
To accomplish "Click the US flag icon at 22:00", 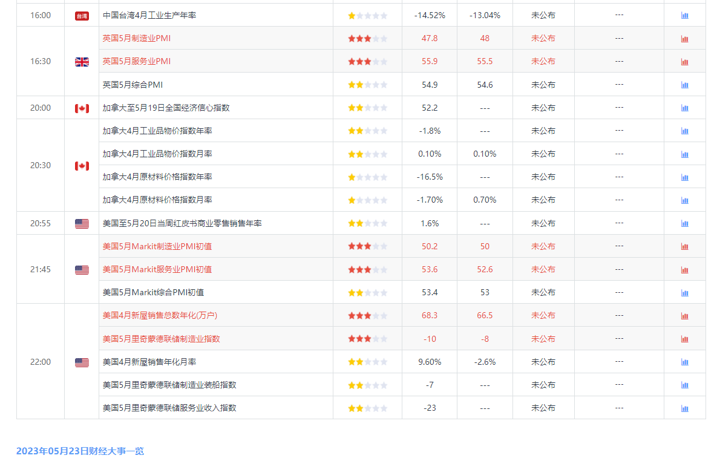I will click(82, 362).
